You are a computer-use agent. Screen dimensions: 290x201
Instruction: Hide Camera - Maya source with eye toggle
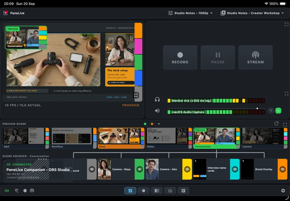139,169
